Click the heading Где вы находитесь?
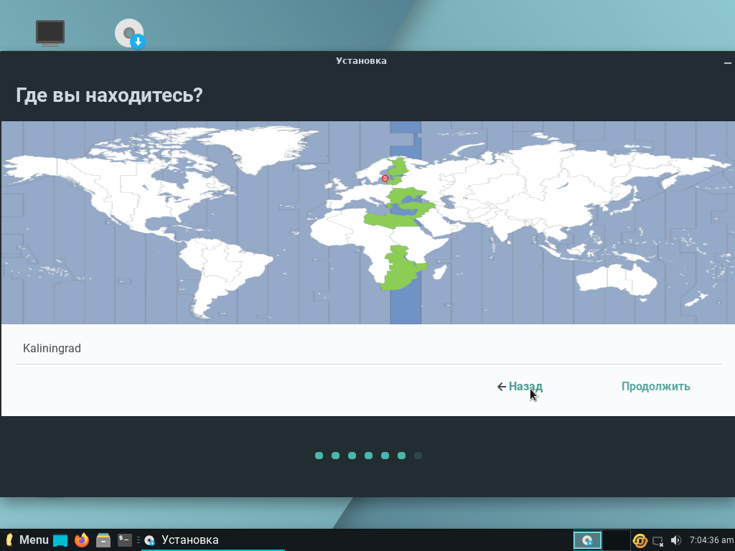The image size is (735, 551). click(109, 95)
